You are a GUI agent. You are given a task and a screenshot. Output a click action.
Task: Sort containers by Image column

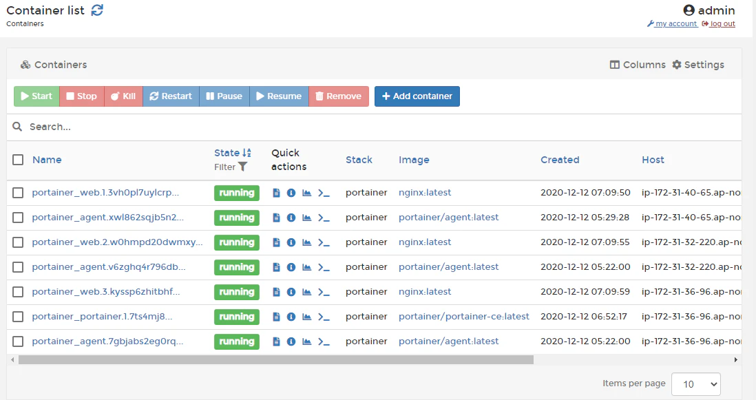[414, 160]
